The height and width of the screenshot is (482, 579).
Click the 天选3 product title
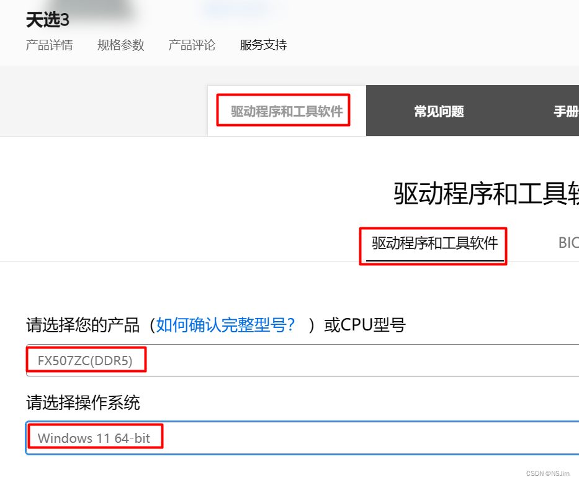click(48, 20)
